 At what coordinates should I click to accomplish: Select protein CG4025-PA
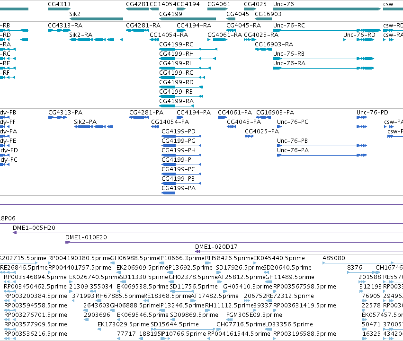click(262, 131)
